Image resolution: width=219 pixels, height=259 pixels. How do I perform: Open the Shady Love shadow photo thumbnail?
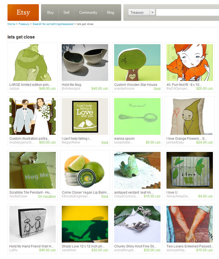(x=85, y=224)
